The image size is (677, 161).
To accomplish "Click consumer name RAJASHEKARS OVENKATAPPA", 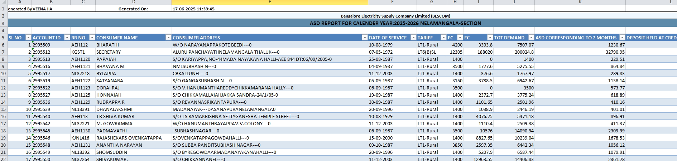I will tap(129, 138).
